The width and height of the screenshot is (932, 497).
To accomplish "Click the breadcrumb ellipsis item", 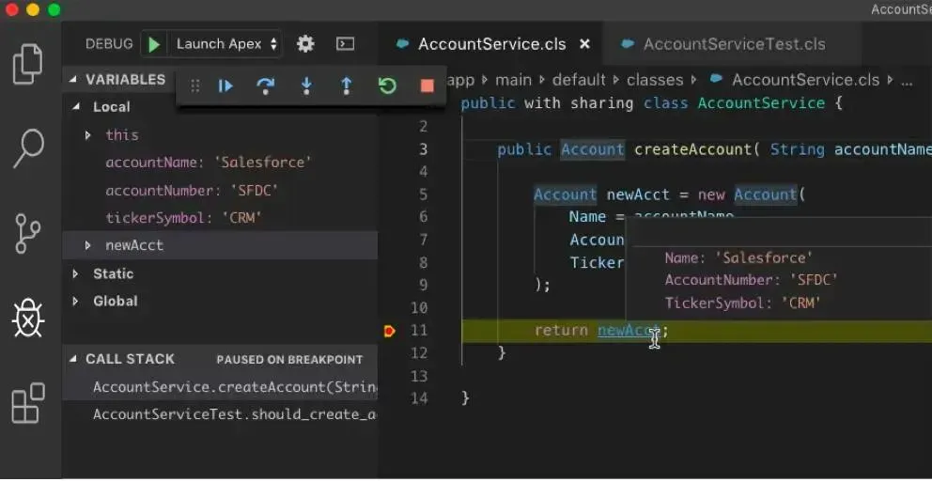I will pyautogui.click(x=907, y=80).
